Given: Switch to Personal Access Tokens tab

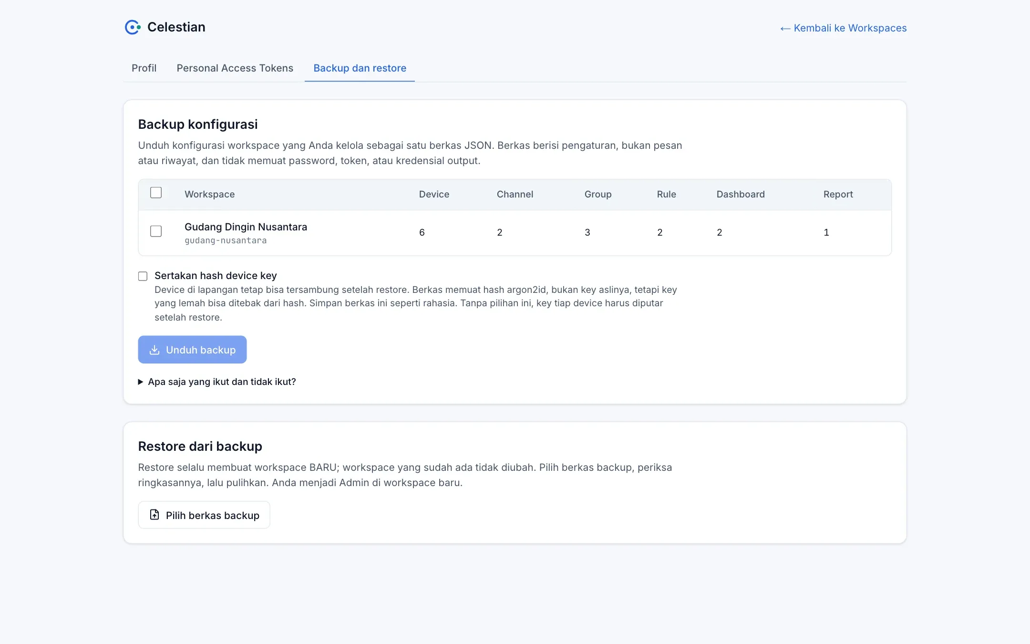Looking at the screenshot, I should [235, 68].
